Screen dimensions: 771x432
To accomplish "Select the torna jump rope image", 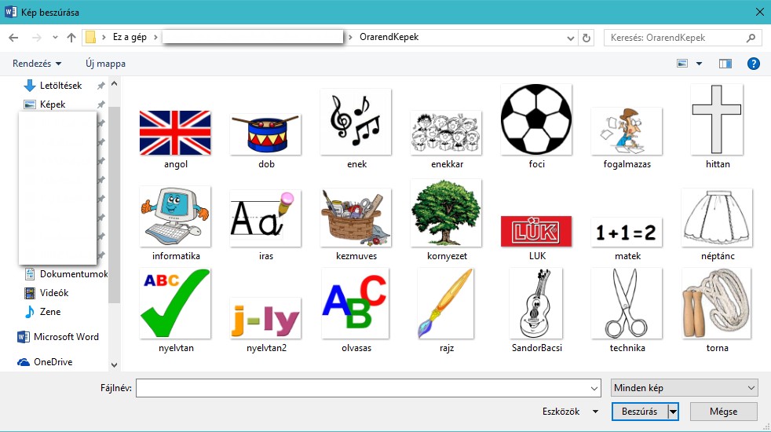I will click(717, 304).
